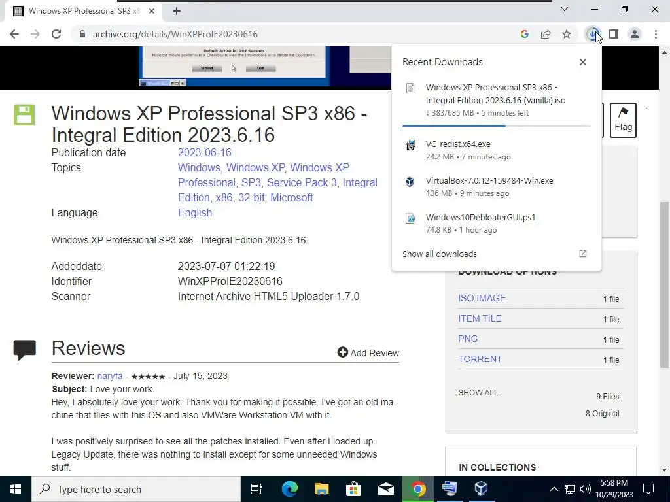Click the page vertical scrollbar
This screenshot has height=502, width=670.
point(664,284)
